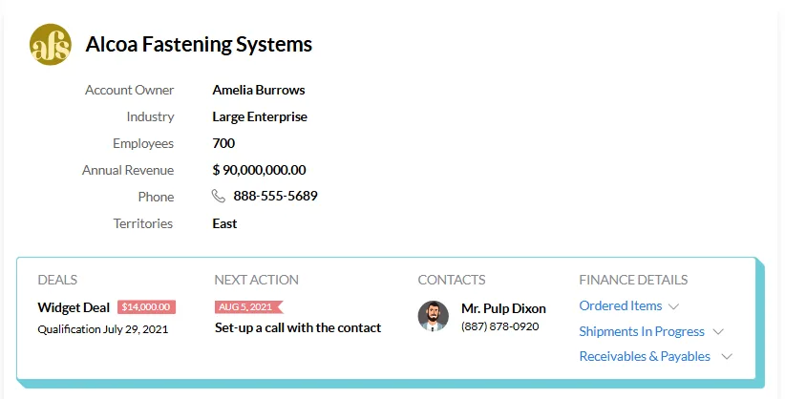Click the AUG 5, 2021 date flag
Image resolution: width=785 pixels, height=399 pixels.
[246, 307]
